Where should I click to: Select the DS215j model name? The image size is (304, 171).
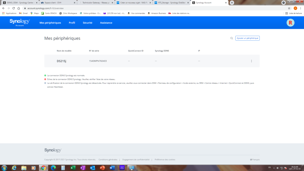click(x=61, y=61)
